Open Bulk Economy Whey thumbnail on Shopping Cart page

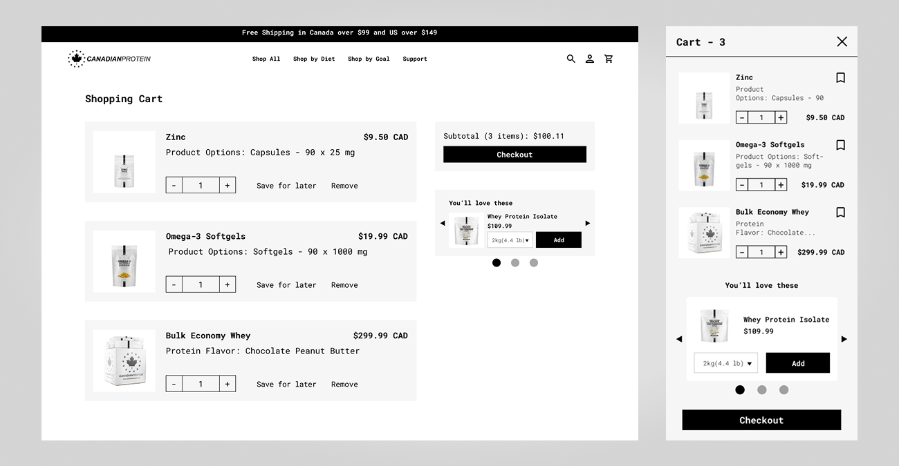pos(124,361)
